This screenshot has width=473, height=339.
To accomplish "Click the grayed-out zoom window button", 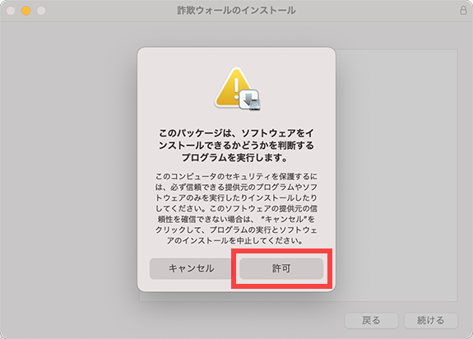I will click(41, 11).
